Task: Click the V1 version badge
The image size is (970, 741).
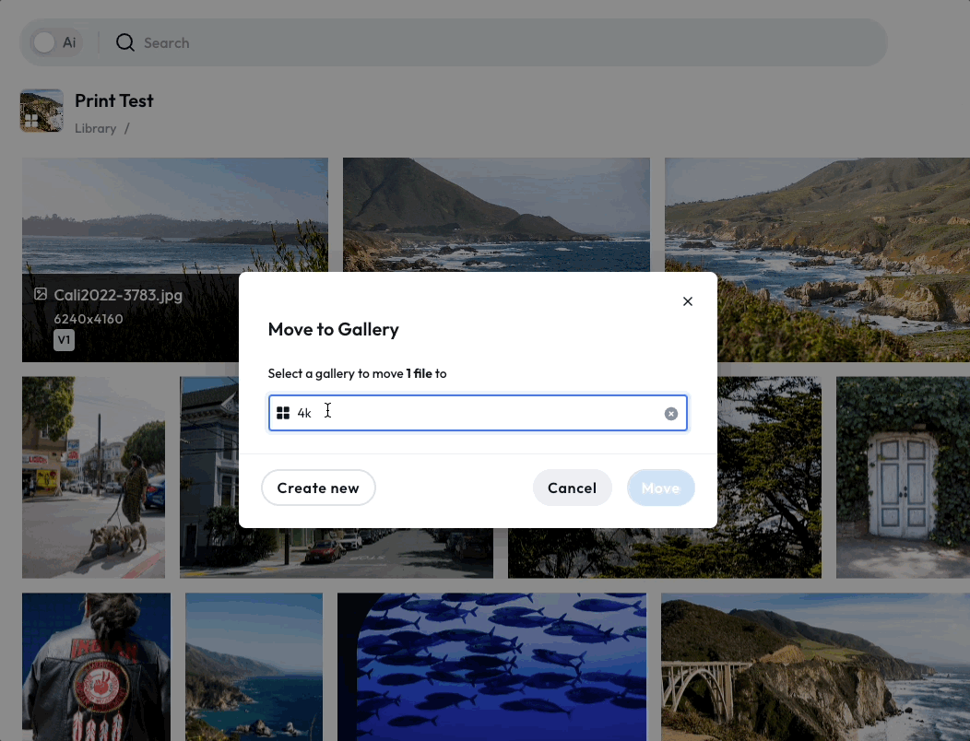Action: click(64, 339)
